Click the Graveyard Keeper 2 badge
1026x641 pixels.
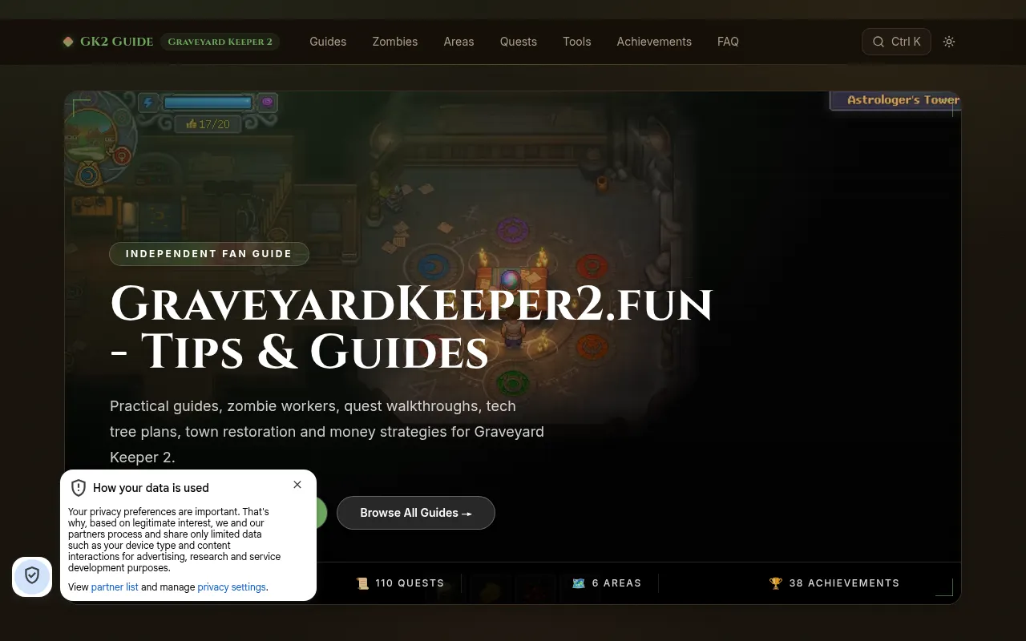pyautogui.click(x=220, y=42)
